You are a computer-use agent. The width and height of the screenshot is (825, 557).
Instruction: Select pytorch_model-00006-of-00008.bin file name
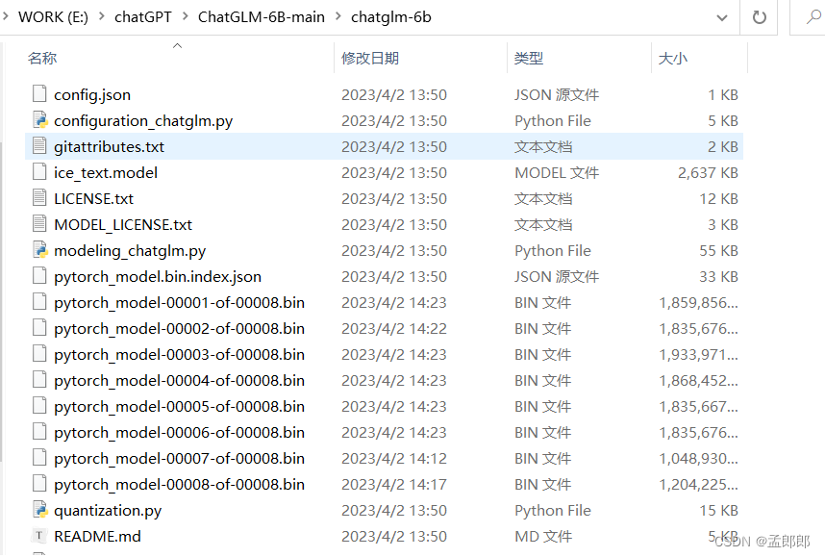179,432
